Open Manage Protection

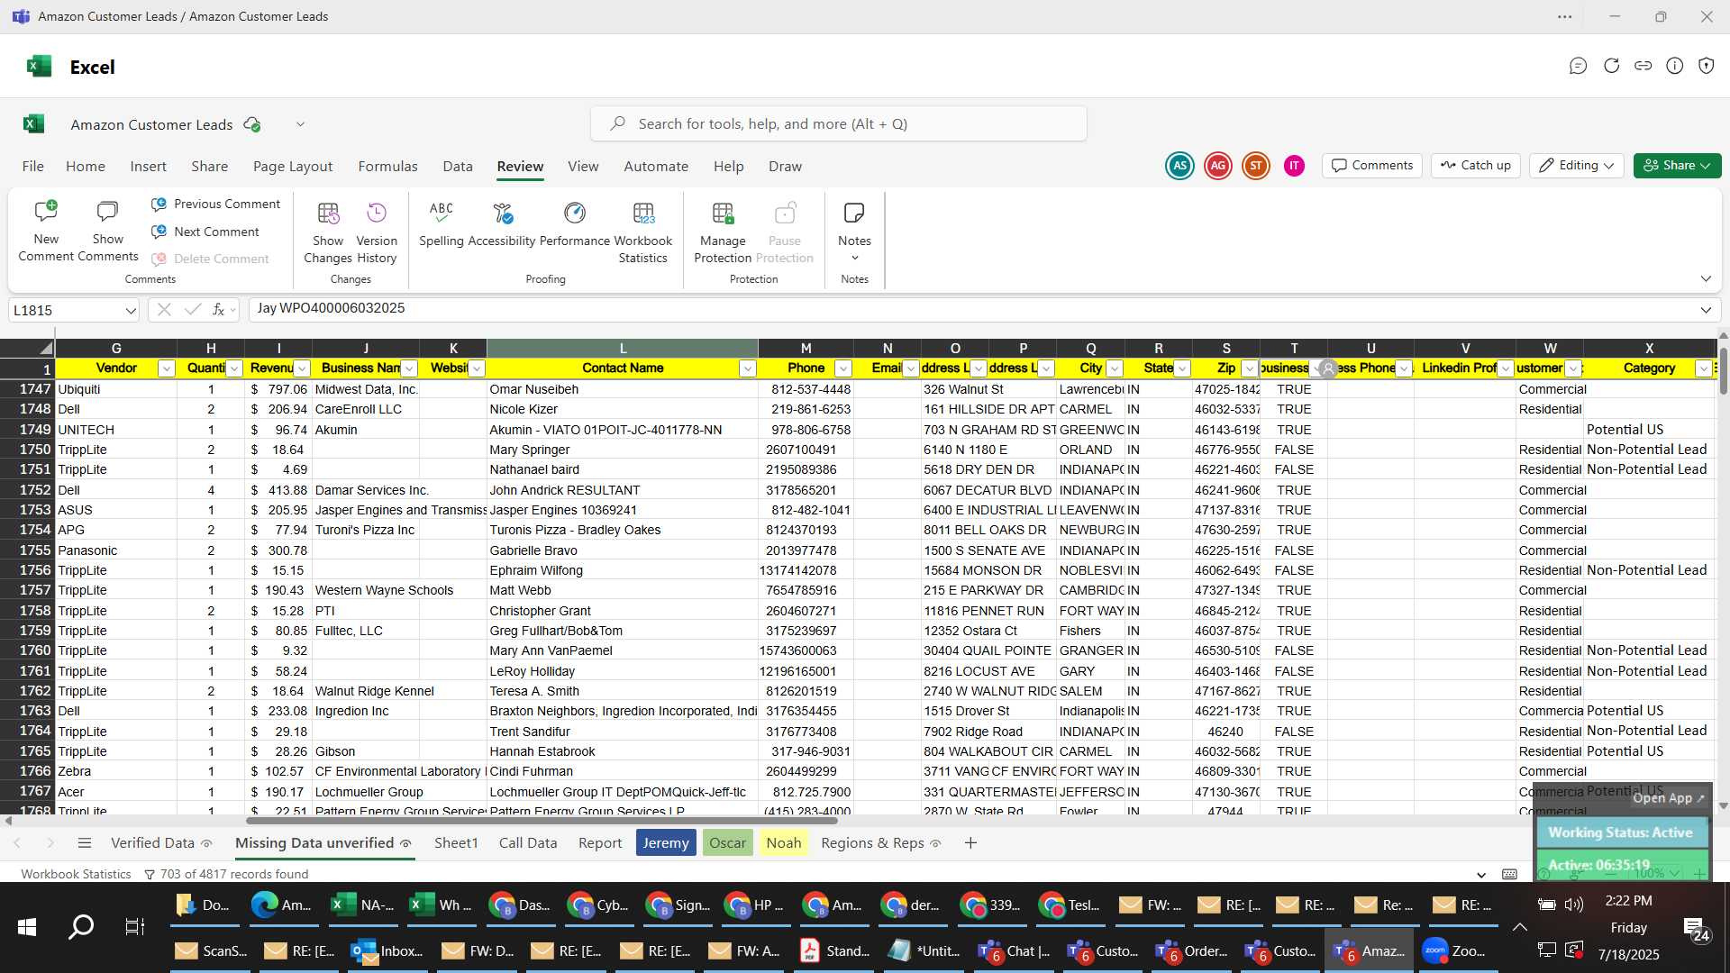pyautogui.click(x=723, y=232)
